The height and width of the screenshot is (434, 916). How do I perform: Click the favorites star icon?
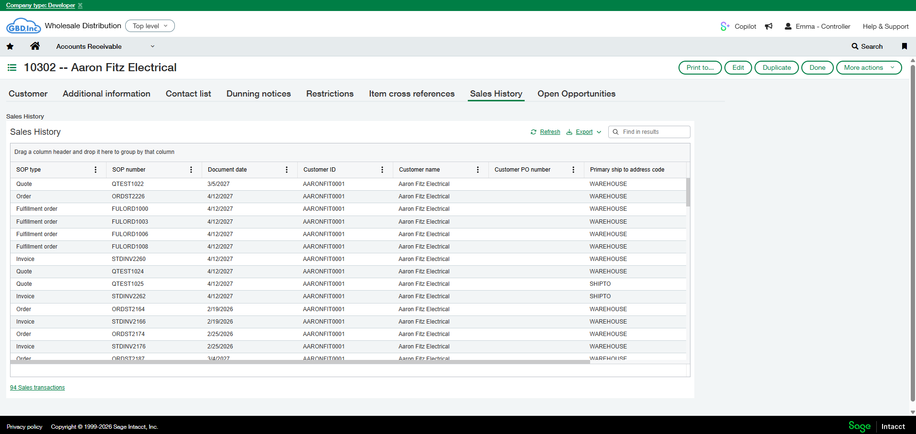coord(10,46)
